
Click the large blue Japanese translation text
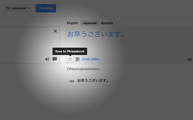96,34
